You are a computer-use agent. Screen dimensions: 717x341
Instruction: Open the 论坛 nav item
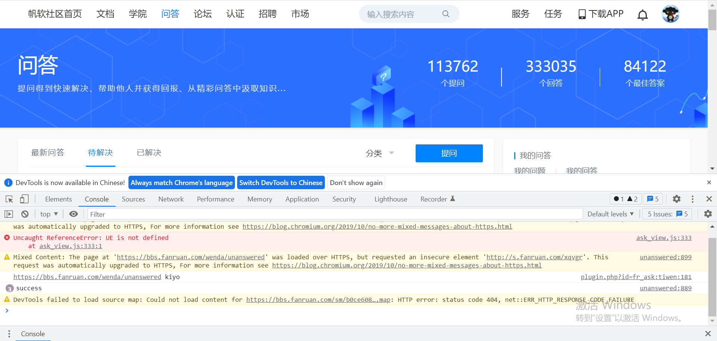203,14
